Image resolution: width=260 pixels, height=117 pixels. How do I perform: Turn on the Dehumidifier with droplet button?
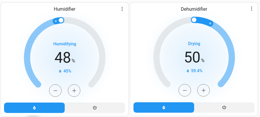click(164, 108)
